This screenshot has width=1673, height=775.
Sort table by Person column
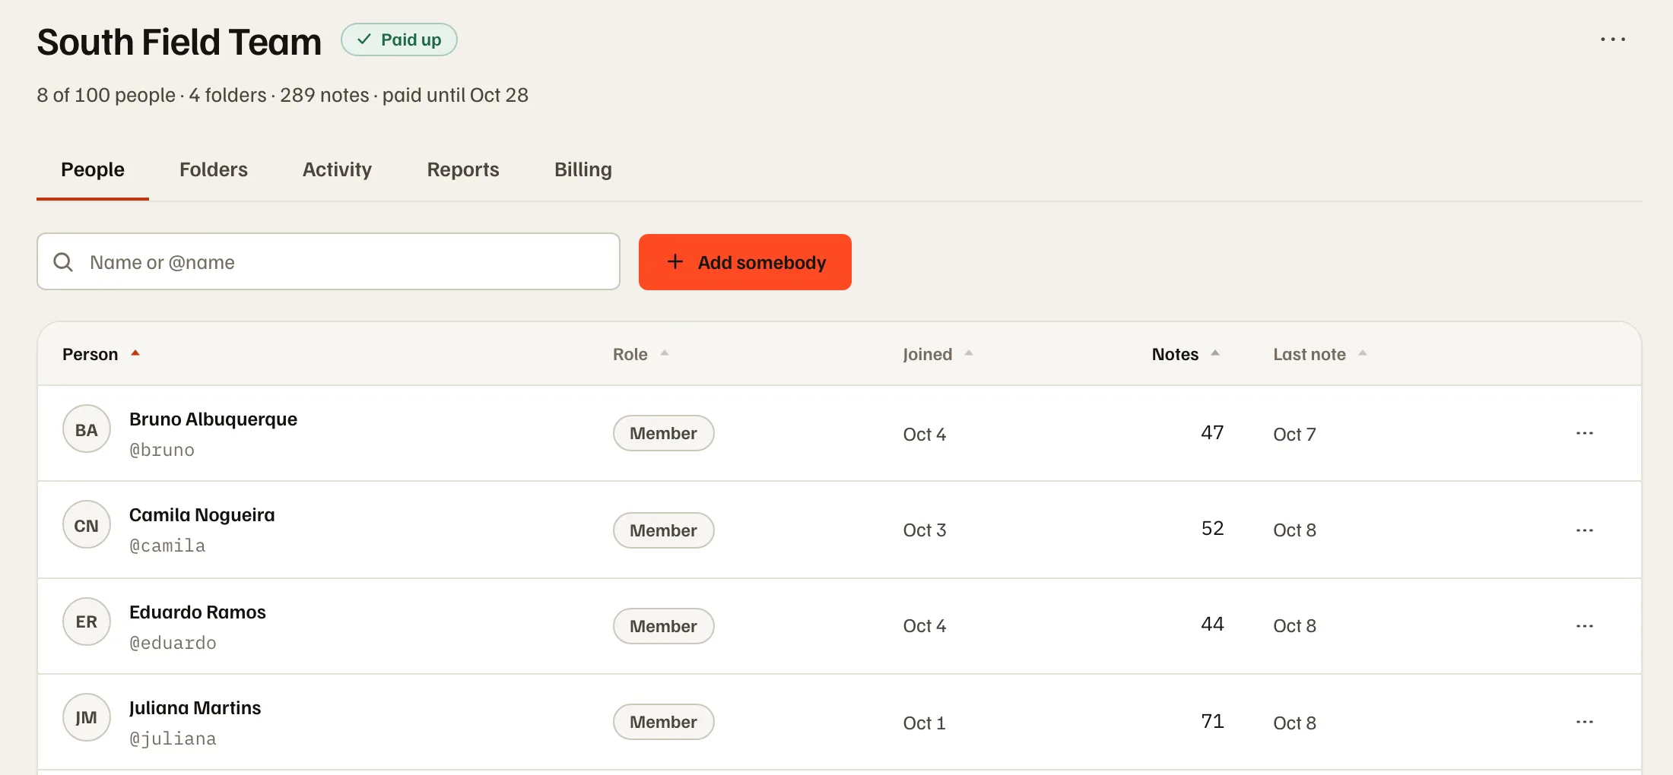[101, 354]
